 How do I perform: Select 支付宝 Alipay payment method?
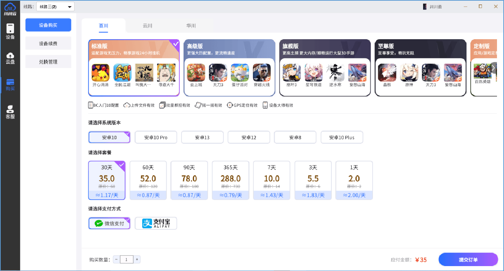(156, 223)
